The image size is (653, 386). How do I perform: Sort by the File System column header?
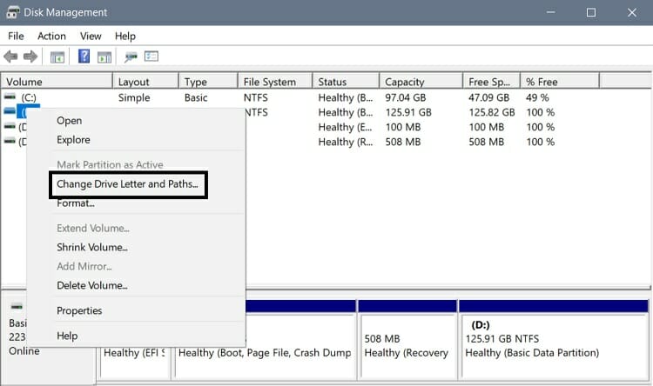269,82
